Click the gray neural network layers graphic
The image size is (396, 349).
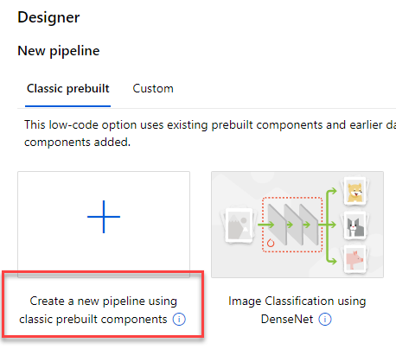pyautogui.click(x=293, y=225)
